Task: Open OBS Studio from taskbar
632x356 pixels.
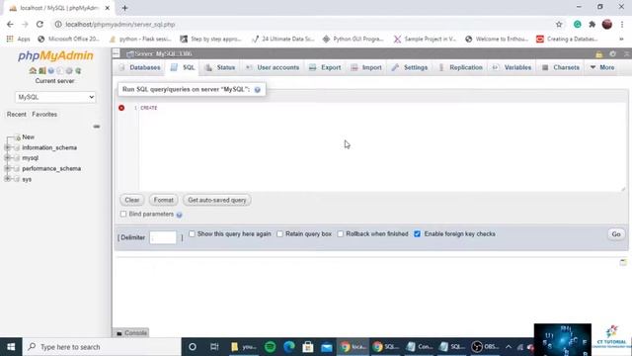Action: 485,347
